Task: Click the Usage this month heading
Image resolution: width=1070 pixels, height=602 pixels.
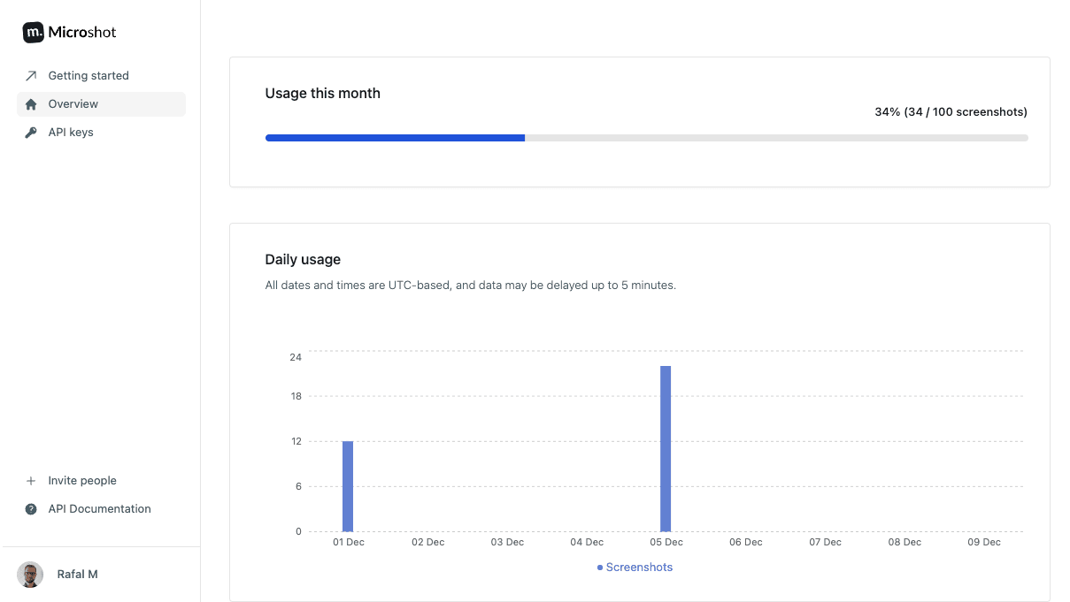Action: (x=322, y=93)
